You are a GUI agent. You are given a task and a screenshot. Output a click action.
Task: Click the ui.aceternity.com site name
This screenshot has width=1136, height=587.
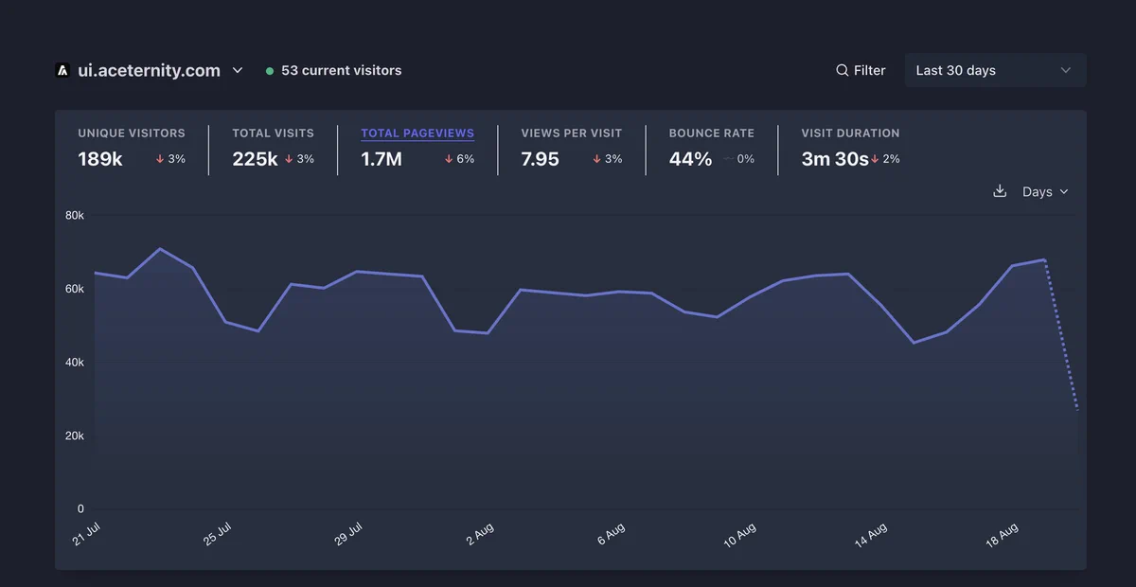[149, 70]
